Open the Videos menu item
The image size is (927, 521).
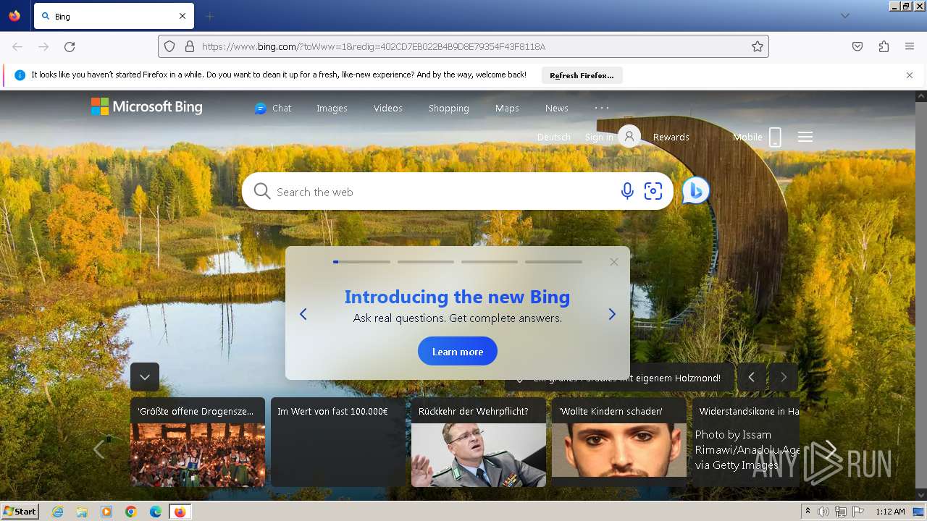click(x=387, y=108)
